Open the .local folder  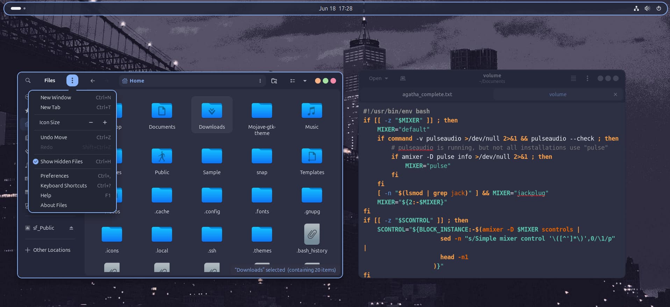tap(162, 240)
